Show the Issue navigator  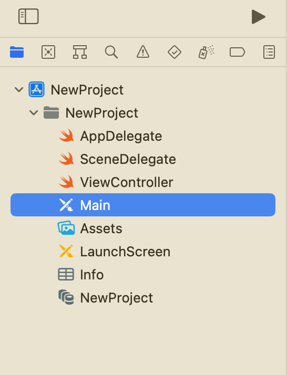(143, 52)
